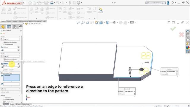Enable the Geometry pattern checkbox
Viewport: 190px width, 107px height.
tap(4, 100)
